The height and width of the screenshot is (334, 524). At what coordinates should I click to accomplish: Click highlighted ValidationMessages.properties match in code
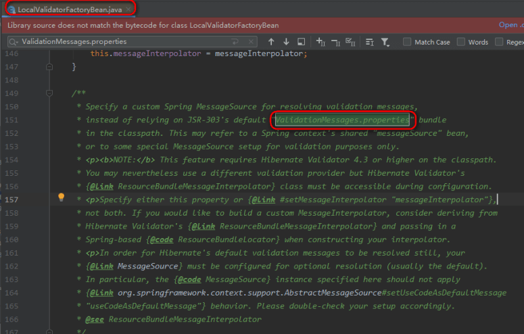[342, 120]
